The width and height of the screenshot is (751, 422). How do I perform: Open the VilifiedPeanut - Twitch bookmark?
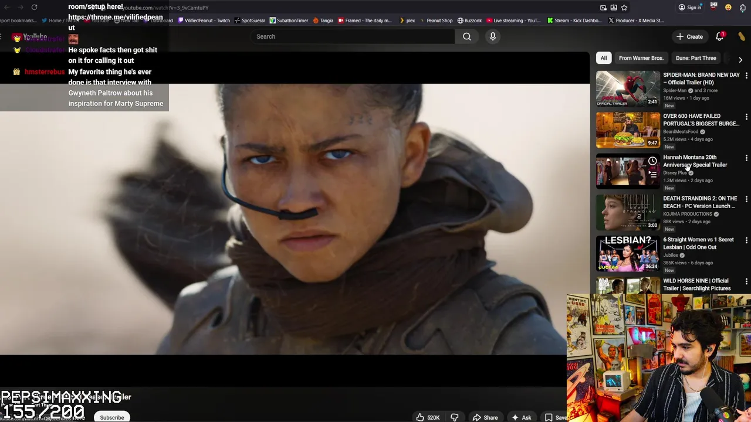204,21
